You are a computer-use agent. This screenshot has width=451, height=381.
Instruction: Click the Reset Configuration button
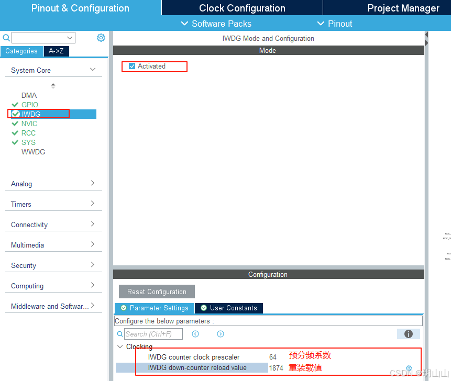(x=157, y=292)
